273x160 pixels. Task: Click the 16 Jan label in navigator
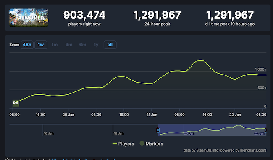[49, 133]
